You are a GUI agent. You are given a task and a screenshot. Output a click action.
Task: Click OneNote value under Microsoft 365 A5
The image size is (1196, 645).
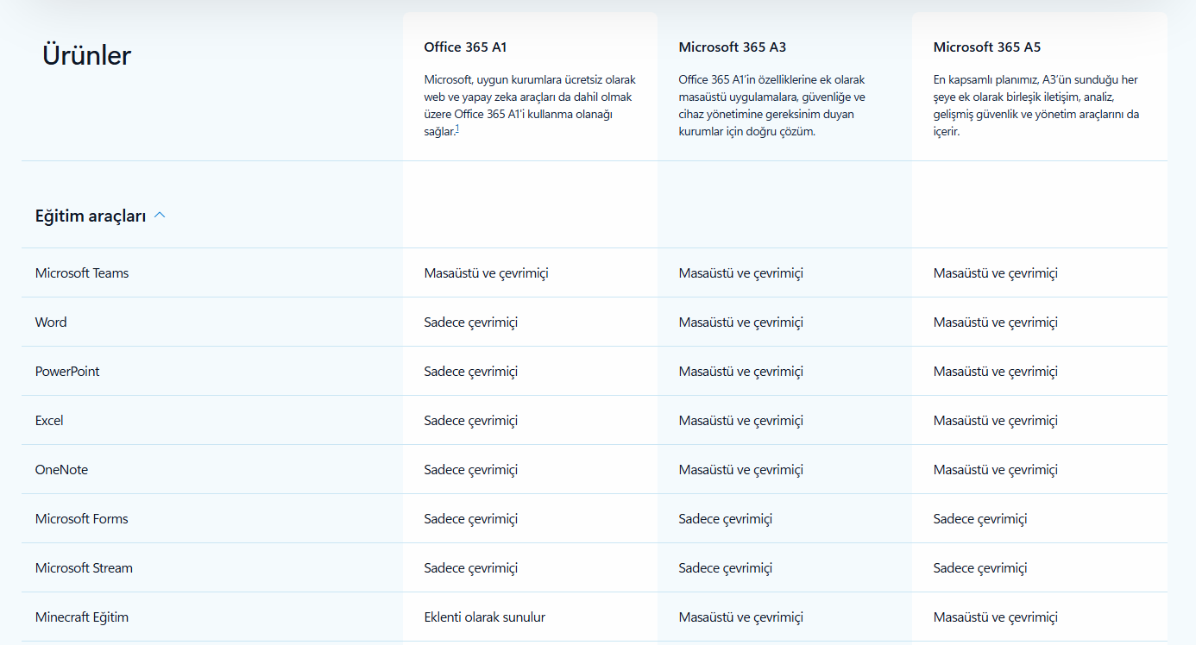(x=996, y=470)
